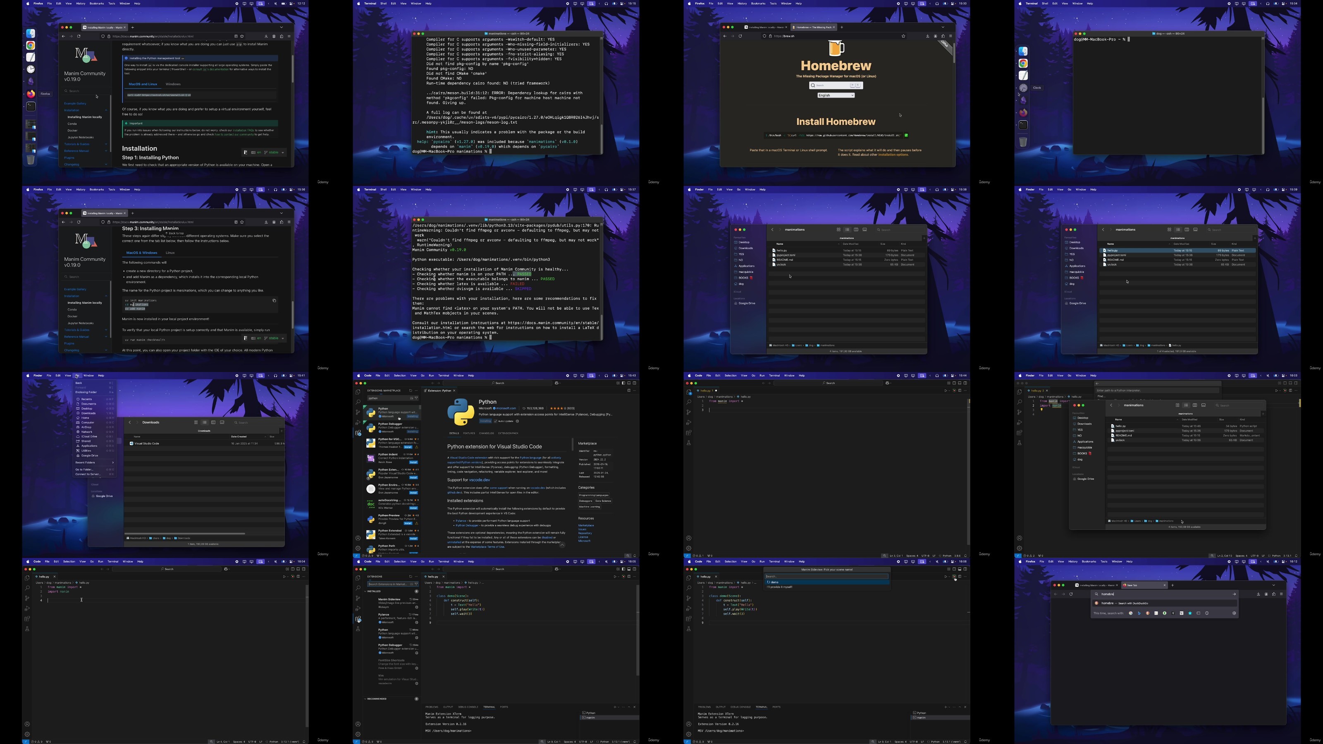Click the horizontal scrollbar in the Downloads window

[184, 534]
